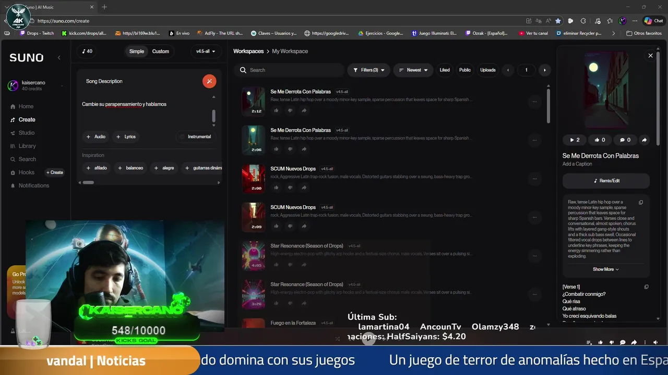The image size is (668, 375).
Task: Go to the previous page of songs
Action: pos(508,70)
